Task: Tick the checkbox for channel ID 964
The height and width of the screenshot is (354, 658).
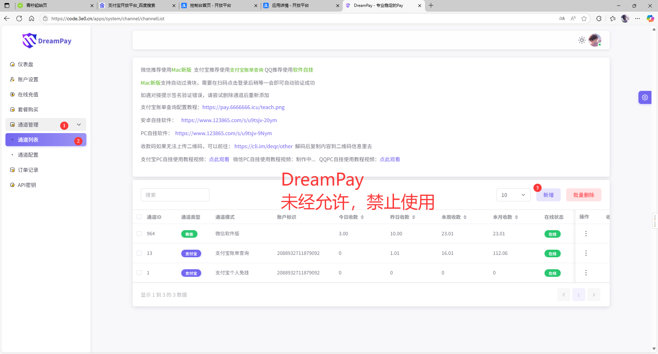Action: point(139,234)
